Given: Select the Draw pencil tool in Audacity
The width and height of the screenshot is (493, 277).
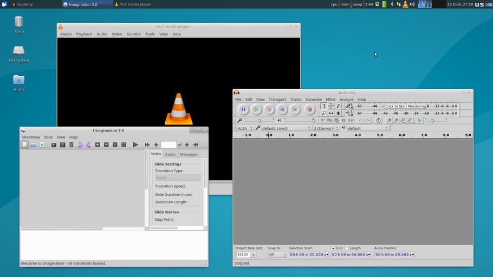Looking at the screenshot, I should [x=338, y=106].
